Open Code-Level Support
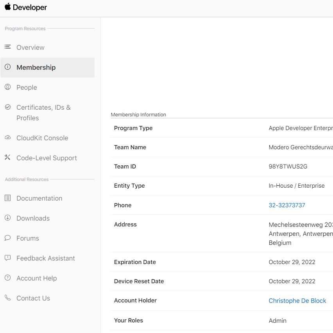Screen dimensions: 333x333 tap(48, 158)
